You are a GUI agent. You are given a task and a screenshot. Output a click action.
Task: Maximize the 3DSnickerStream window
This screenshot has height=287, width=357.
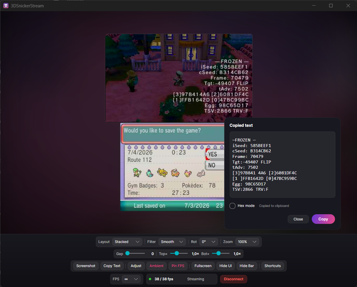tap(331, 6)
